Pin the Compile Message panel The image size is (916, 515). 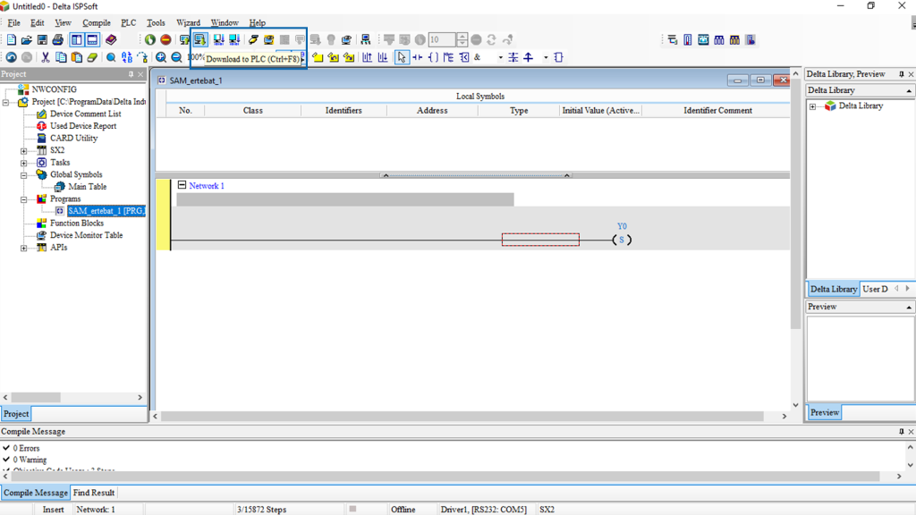[x=902, y=432]
